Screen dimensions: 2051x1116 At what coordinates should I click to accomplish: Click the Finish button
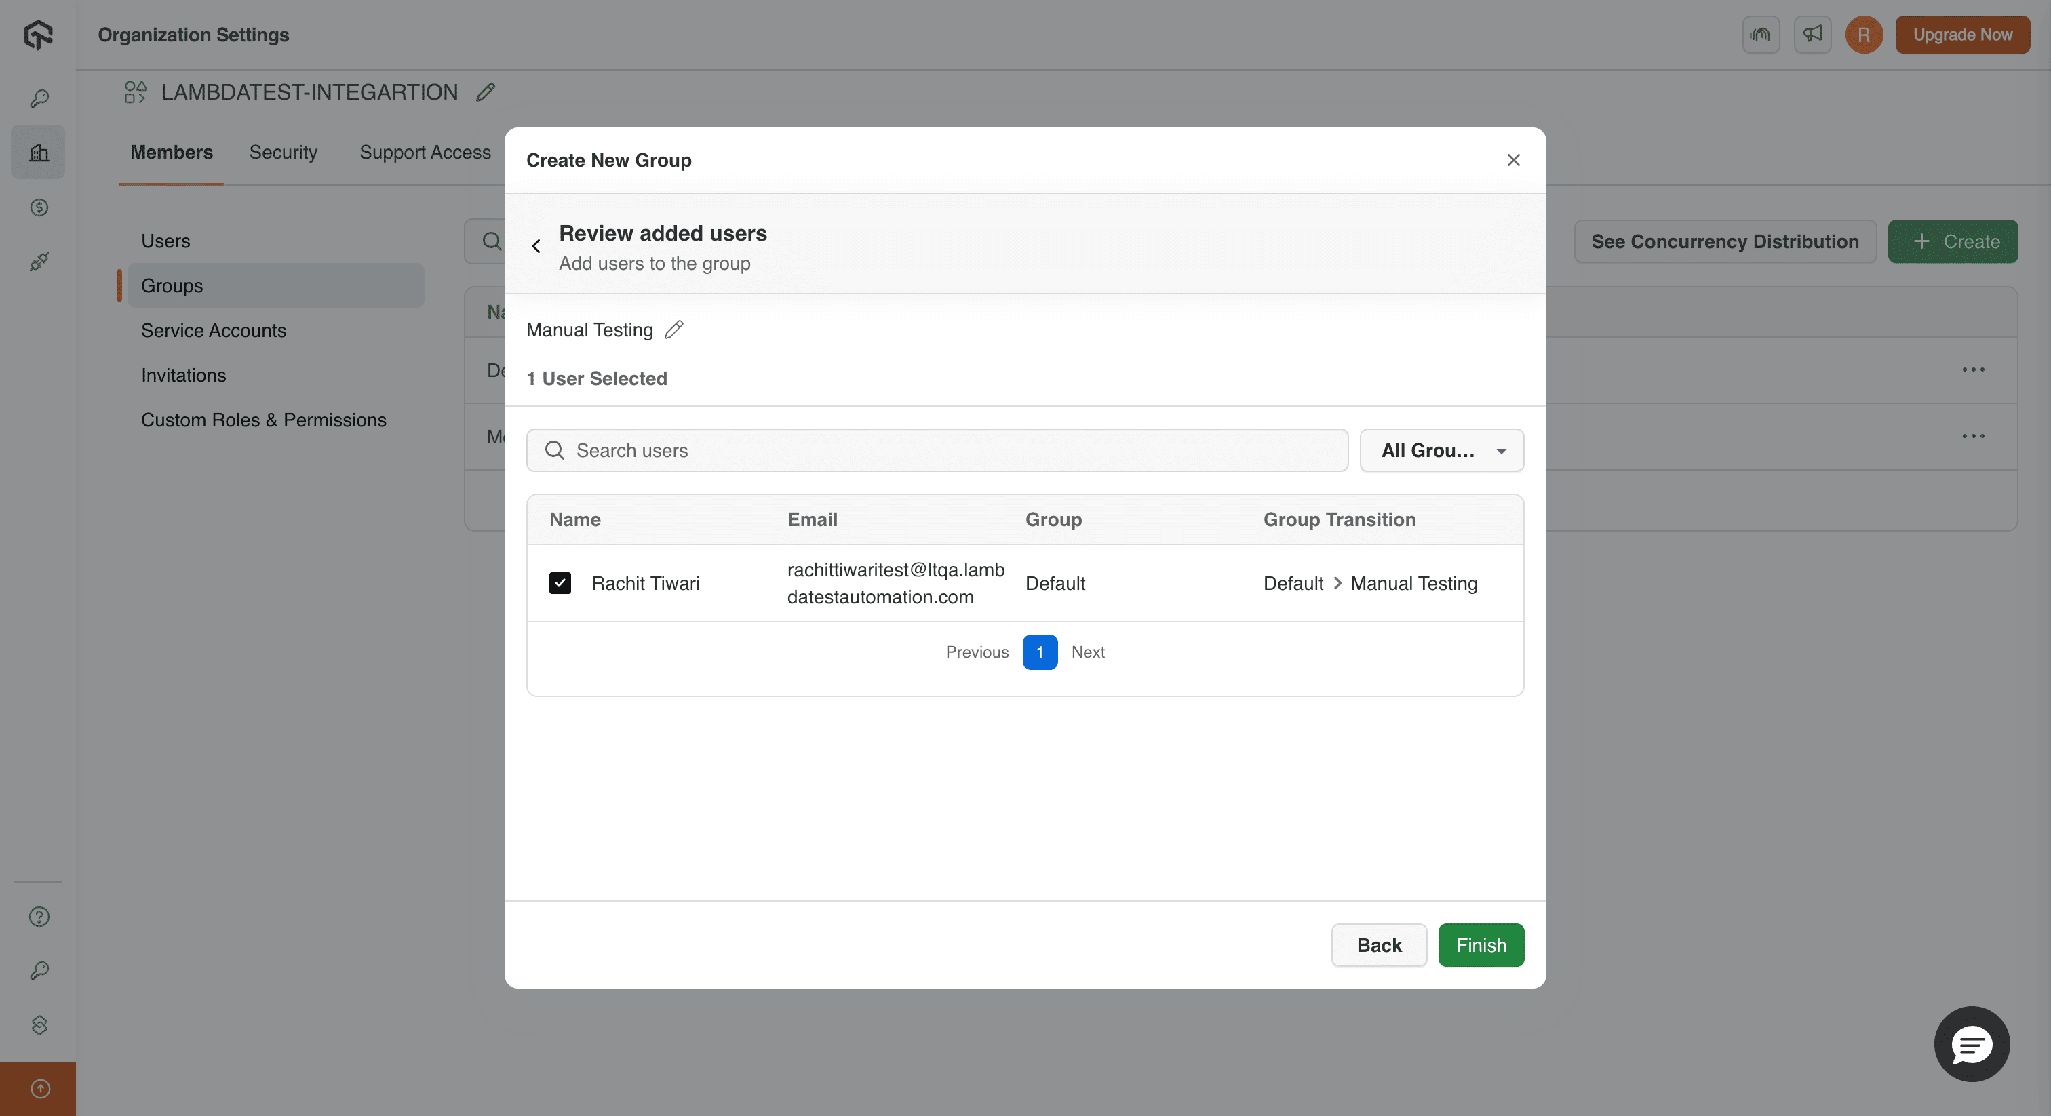click(1480, 945)
